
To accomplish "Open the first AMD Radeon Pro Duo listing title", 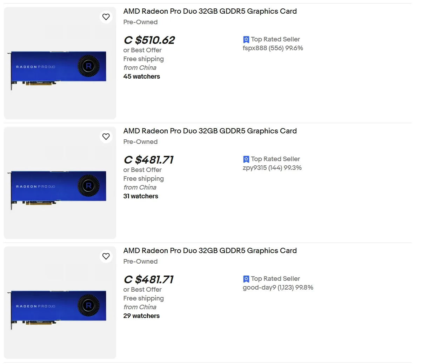I will click(210, 11).
